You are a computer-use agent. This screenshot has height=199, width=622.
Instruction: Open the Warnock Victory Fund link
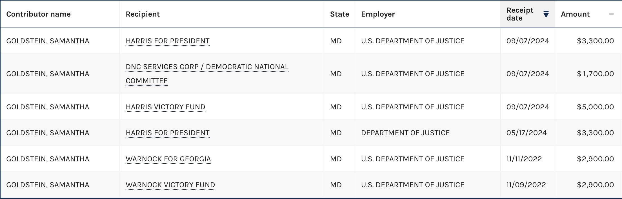coord(170,185)
